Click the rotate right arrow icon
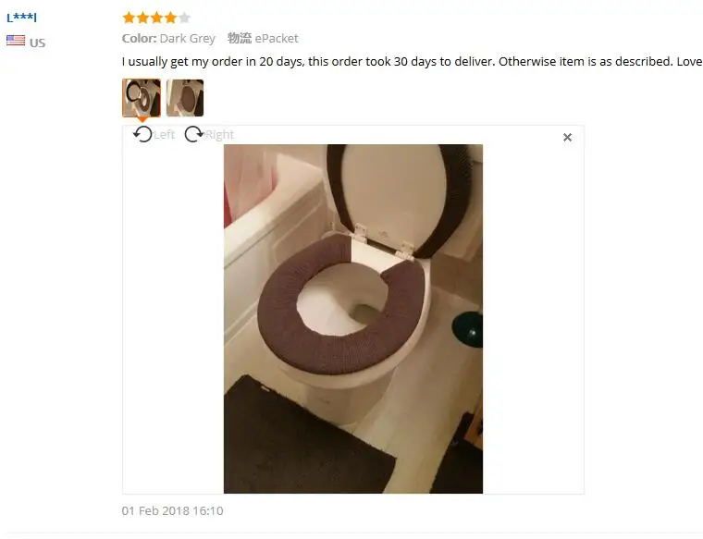 pos(194,134)
